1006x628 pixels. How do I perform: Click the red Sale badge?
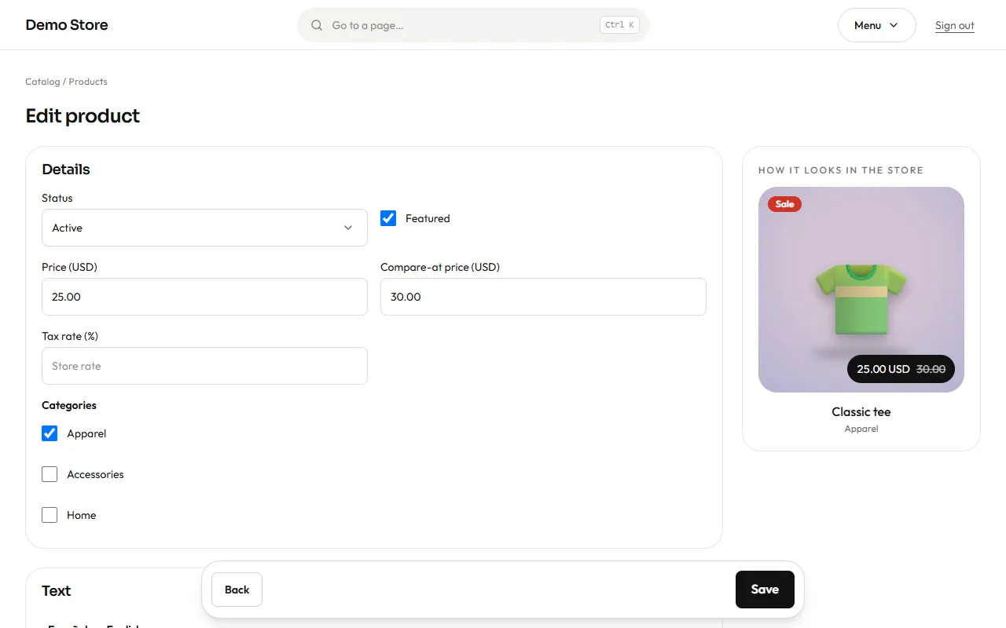point(784,204)
